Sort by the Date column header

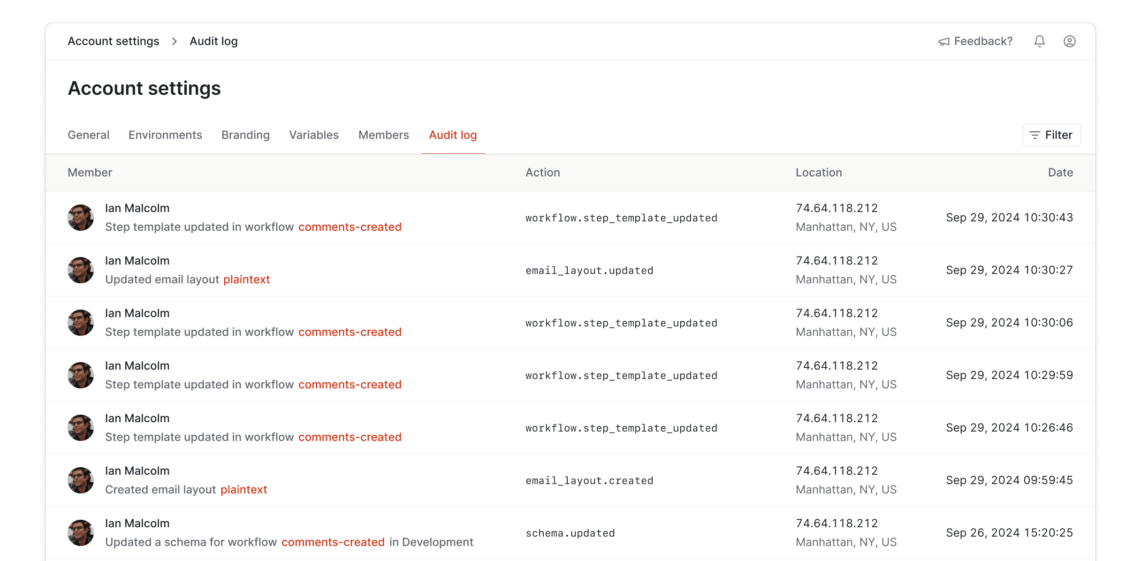[x=1060, y=172]
